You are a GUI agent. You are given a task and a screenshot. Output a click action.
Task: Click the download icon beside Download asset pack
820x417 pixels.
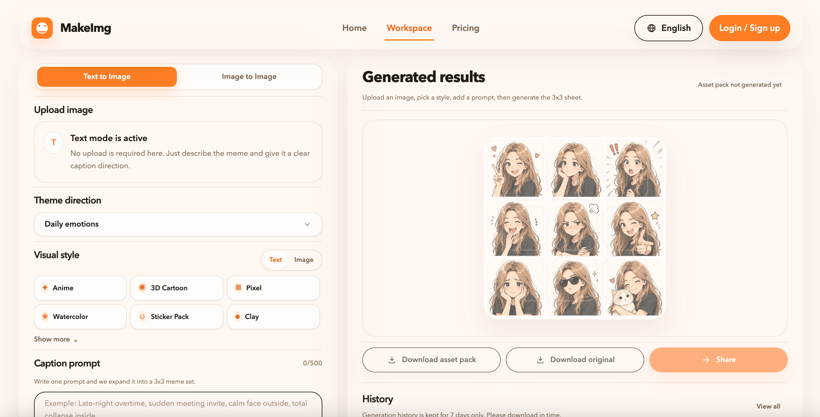point(392,360)
